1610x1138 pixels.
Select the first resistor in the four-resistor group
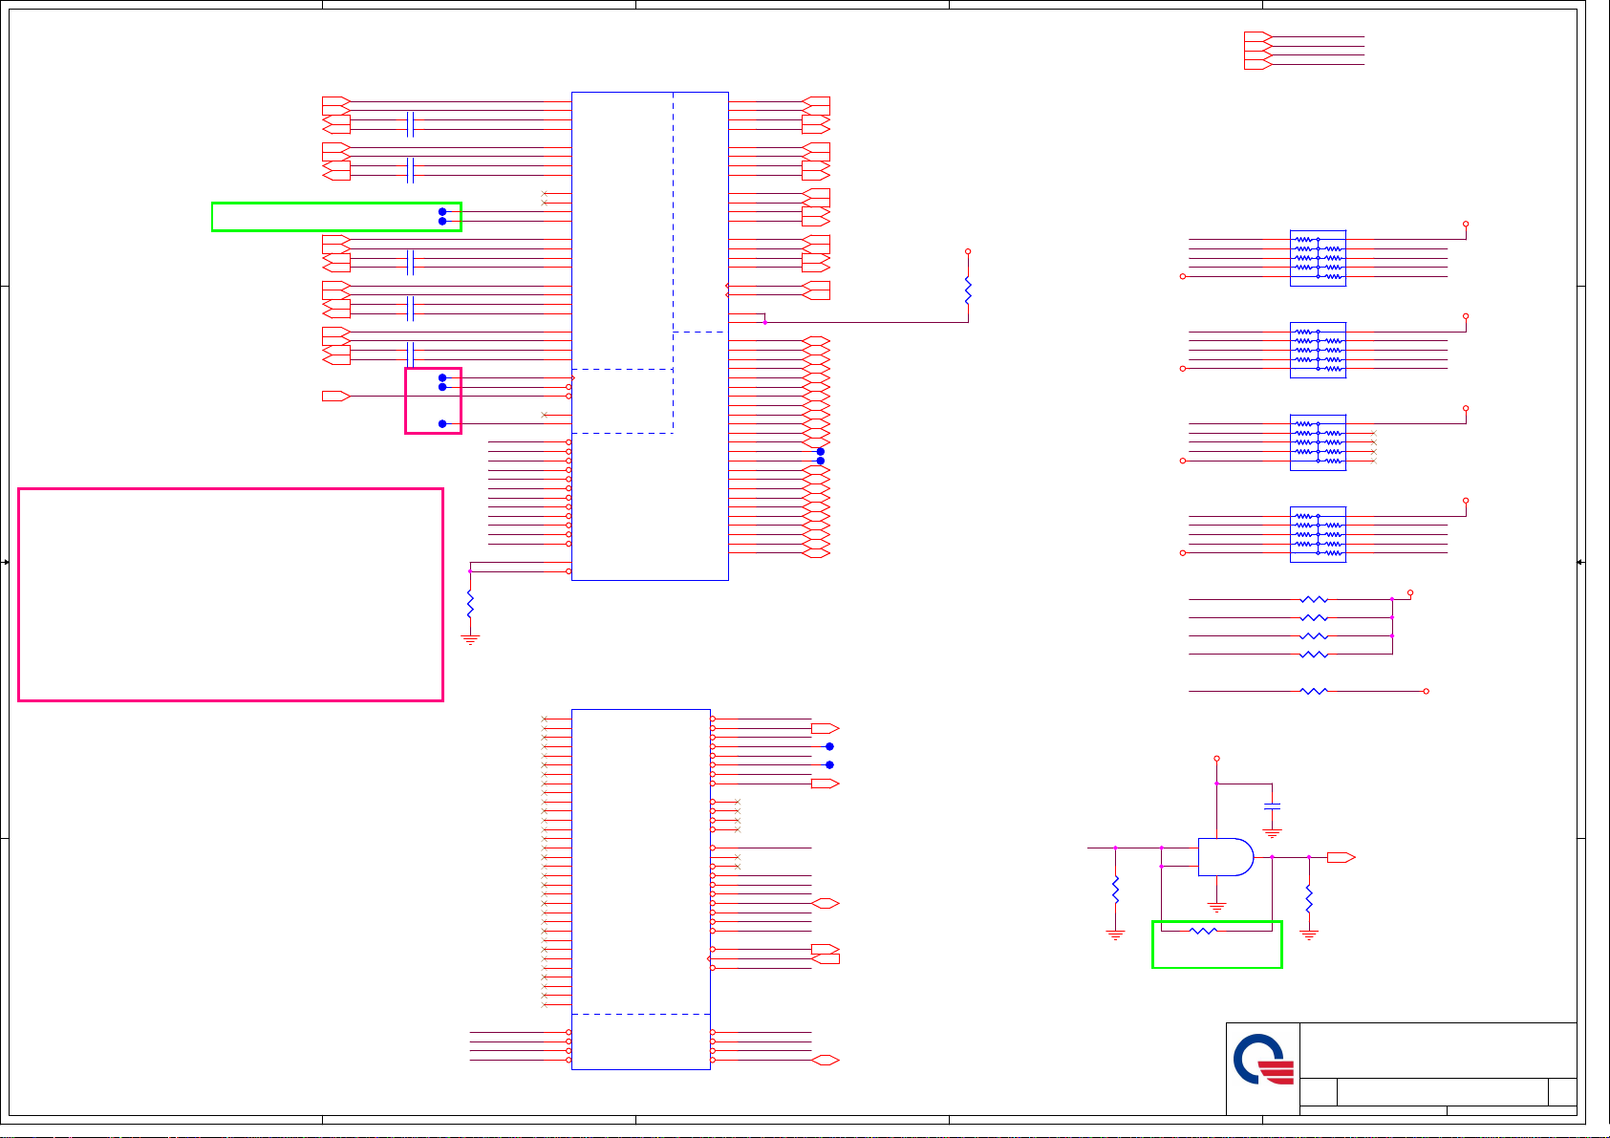pyautogui.click(x=1315, y=599)
